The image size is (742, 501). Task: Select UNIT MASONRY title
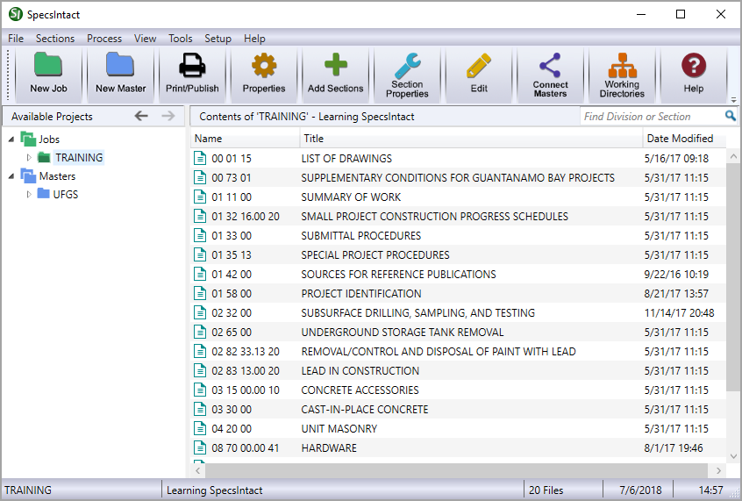[x=339, y=428]
